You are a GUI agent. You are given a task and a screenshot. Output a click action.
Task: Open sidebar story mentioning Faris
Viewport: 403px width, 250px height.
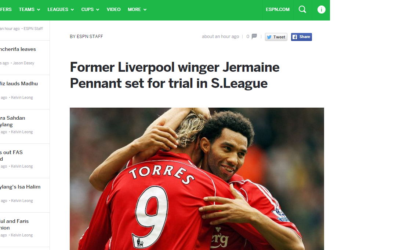point(14,224)
